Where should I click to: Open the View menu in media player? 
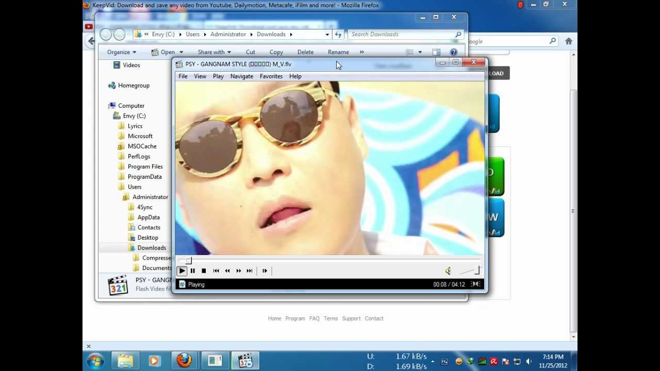pos(200,76)
